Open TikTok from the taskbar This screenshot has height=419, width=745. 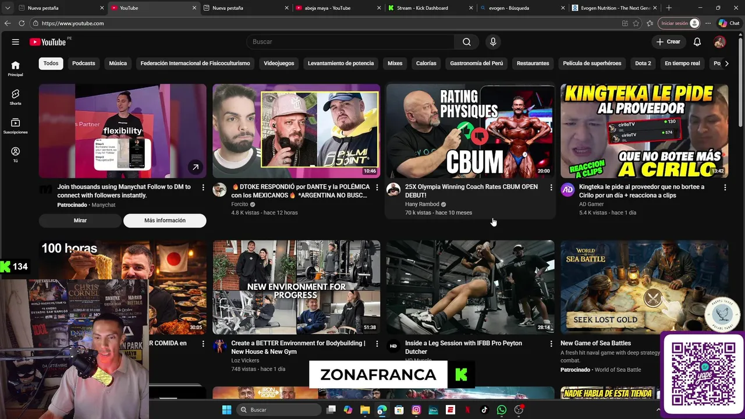click(x=484, y=410)
